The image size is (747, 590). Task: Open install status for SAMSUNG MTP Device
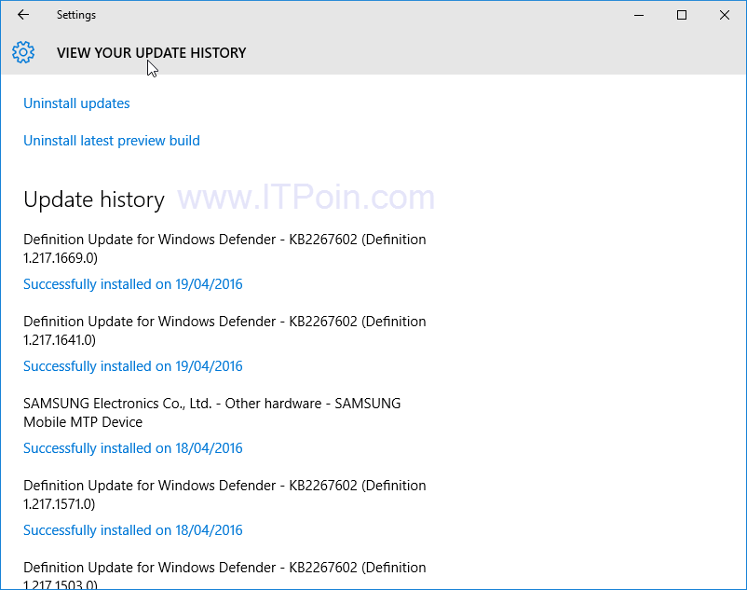pyautogui.click(x=132, y=448)
